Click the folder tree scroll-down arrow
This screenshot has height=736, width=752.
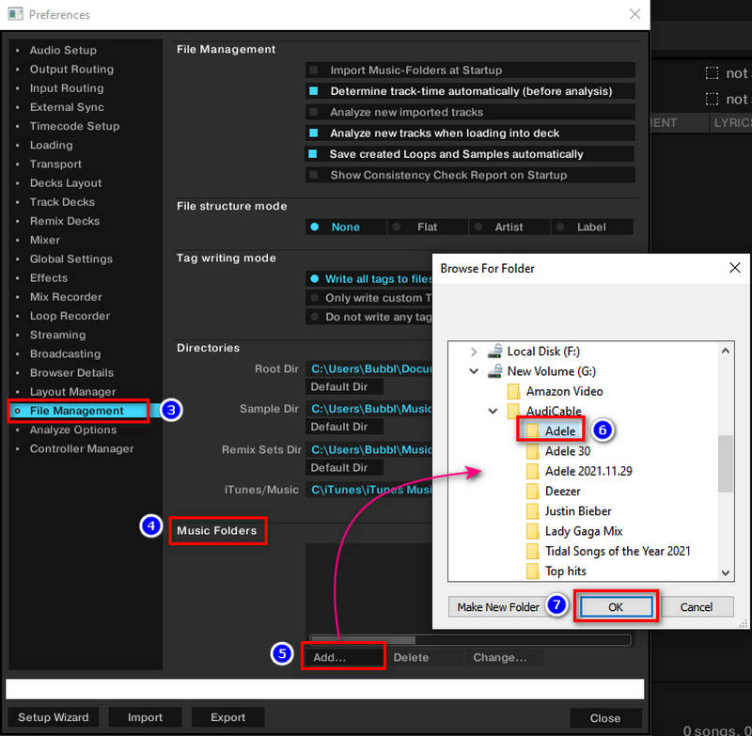tap(725, 572)
